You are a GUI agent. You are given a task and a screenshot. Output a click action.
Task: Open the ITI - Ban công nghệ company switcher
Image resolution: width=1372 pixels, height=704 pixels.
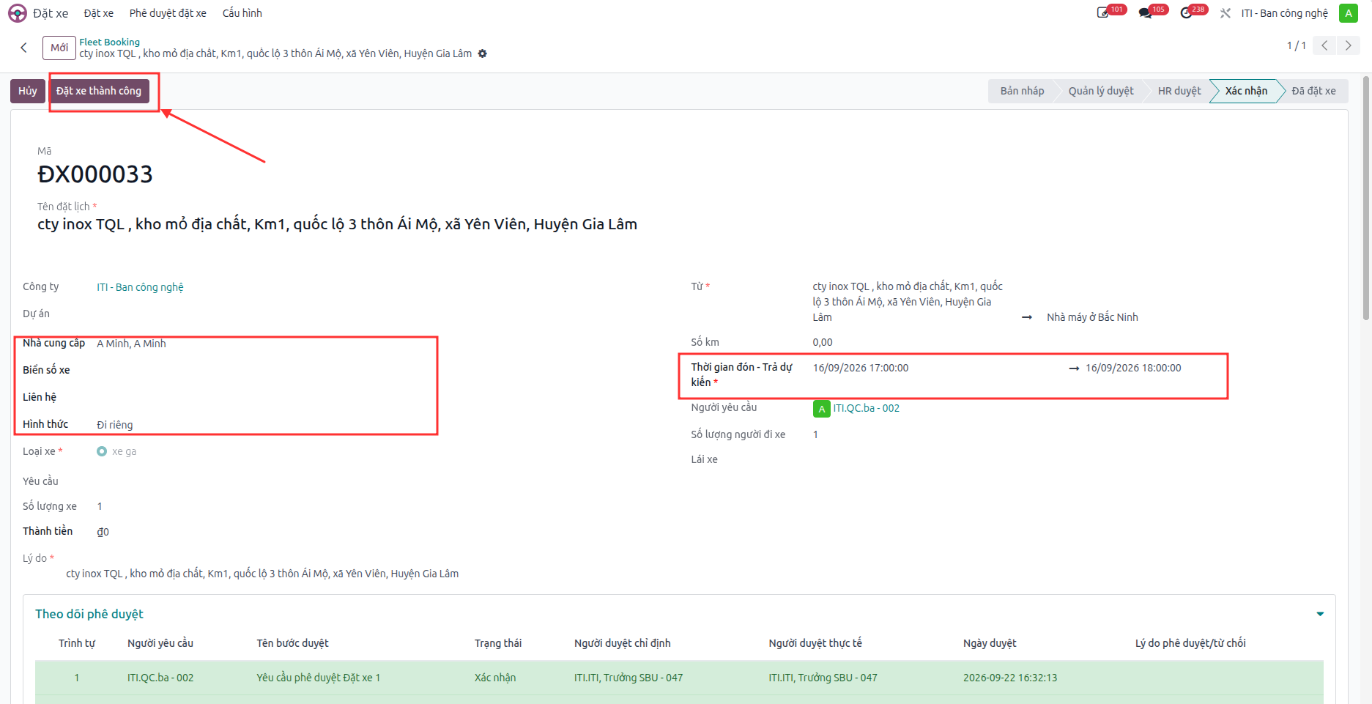(1285, 13)
